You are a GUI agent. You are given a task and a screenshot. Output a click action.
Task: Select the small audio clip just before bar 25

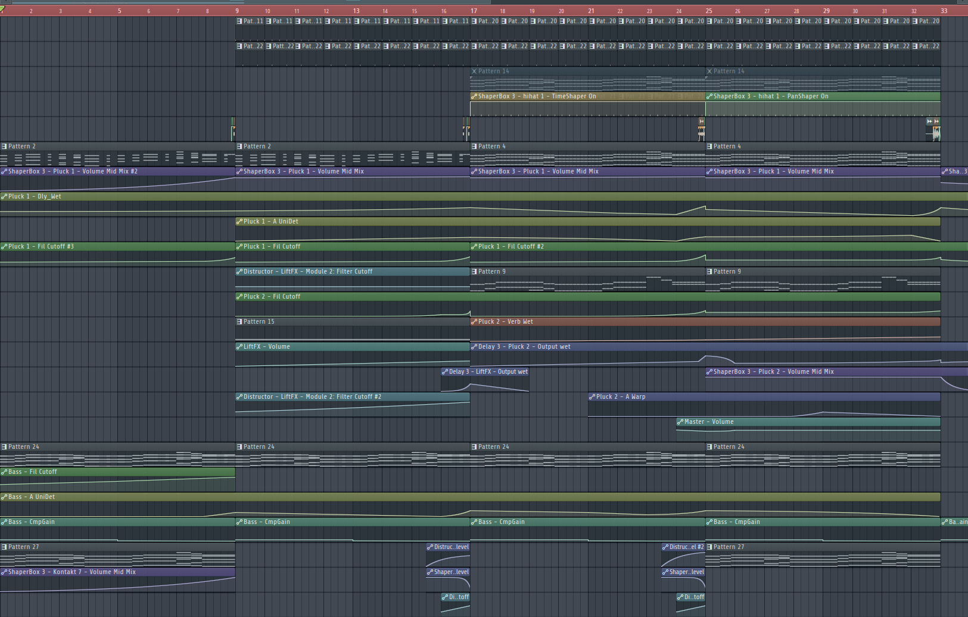point(702,129)
